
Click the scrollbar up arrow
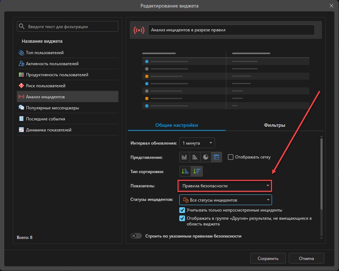322,137
